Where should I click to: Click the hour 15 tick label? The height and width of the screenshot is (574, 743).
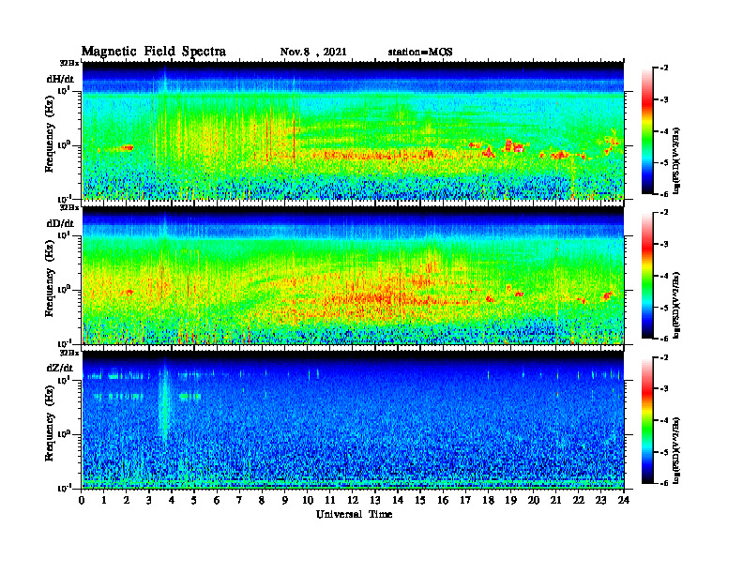pyautogui.click(x=420, y=500)
